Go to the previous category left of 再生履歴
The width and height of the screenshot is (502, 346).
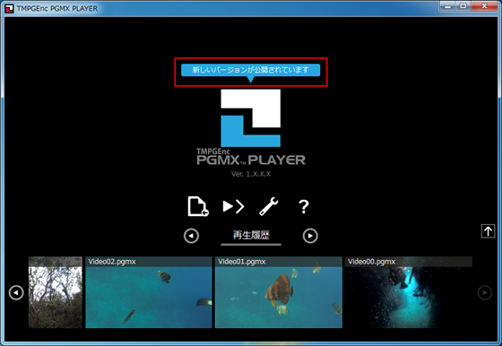tap(192, 236)
